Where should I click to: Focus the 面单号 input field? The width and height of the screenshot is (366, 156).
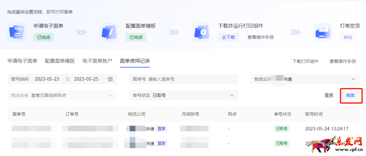[183, 79]
